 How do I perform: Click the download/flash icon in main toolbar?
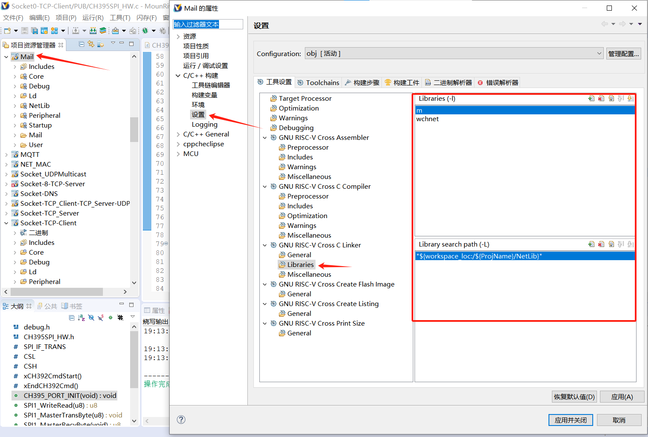click(75, 31)
